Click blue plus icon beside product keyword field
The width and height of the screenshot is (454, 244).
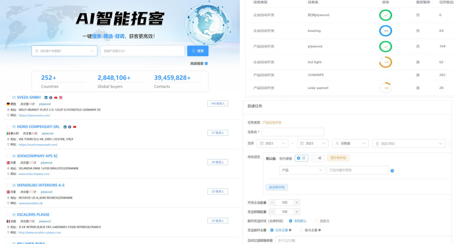(x=392, y=170)
